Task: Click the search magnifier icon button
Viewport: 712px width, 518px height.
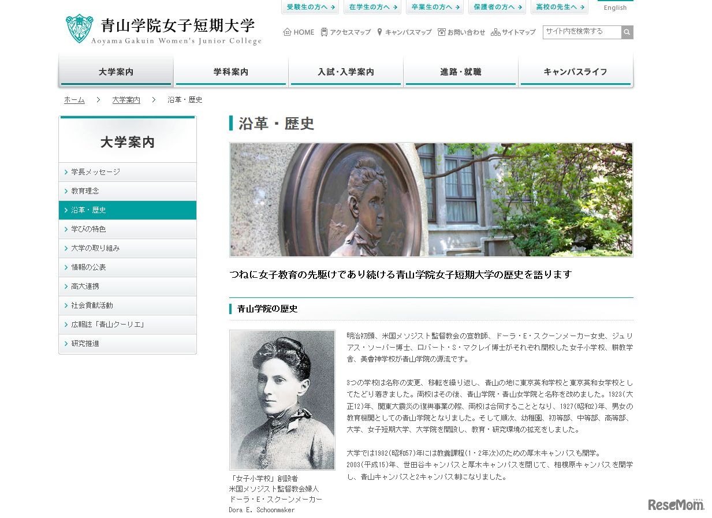Action: point(627,32)
